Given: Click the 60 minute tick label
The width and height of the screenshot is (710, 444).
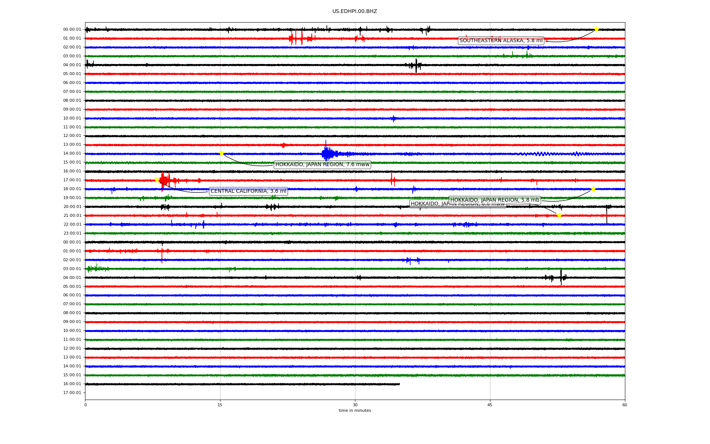Looking at the screenshot, I should coord(625,405).
